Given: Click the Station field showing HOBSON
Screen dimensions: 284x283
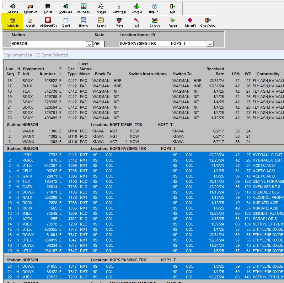Looking at the screenshot, I should tap(48, 44).
